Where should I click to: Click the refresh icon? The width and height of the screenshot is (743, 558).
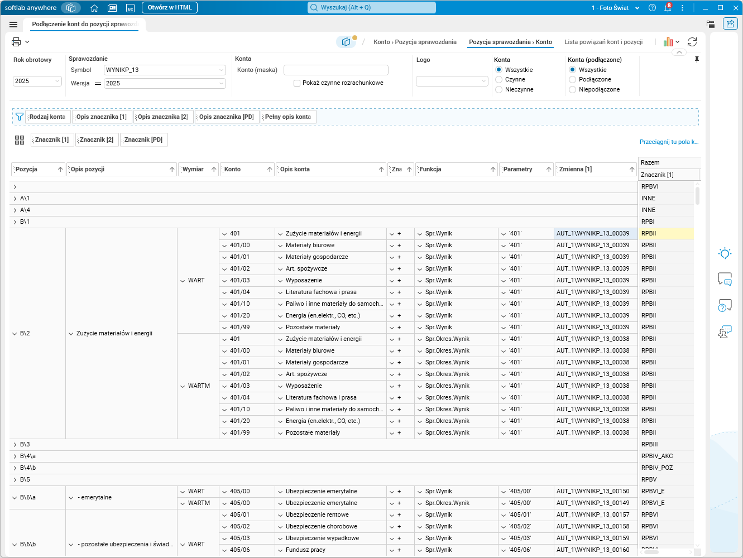[692, 42]
